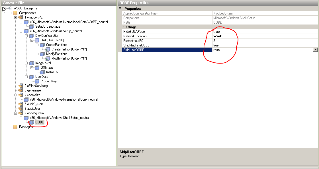Click the ModifyPartitions cube icon
Viewport: 319px width, 169px height.
[x=42, y=54]
